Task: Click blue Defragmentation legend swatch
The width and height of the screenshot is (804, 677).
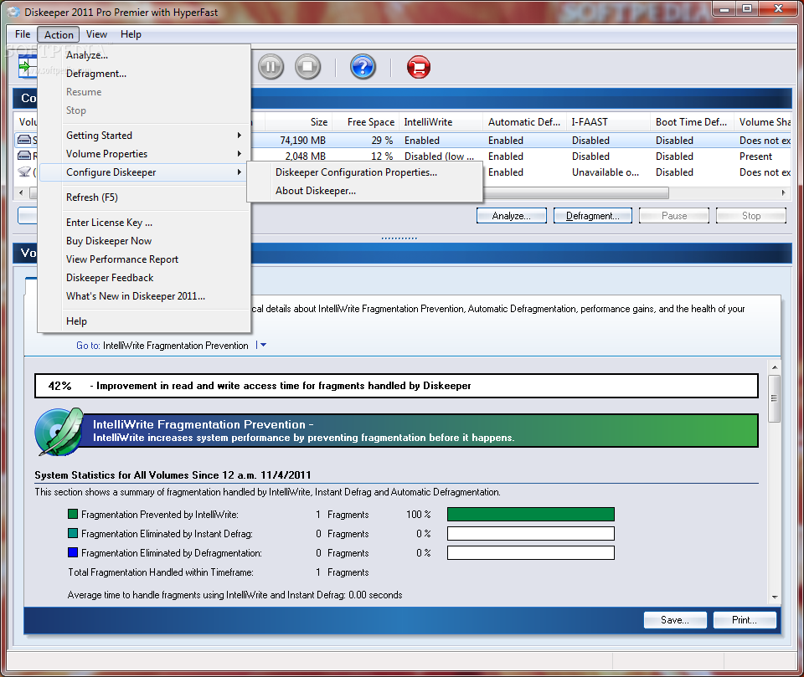Action: click(73, 552)
